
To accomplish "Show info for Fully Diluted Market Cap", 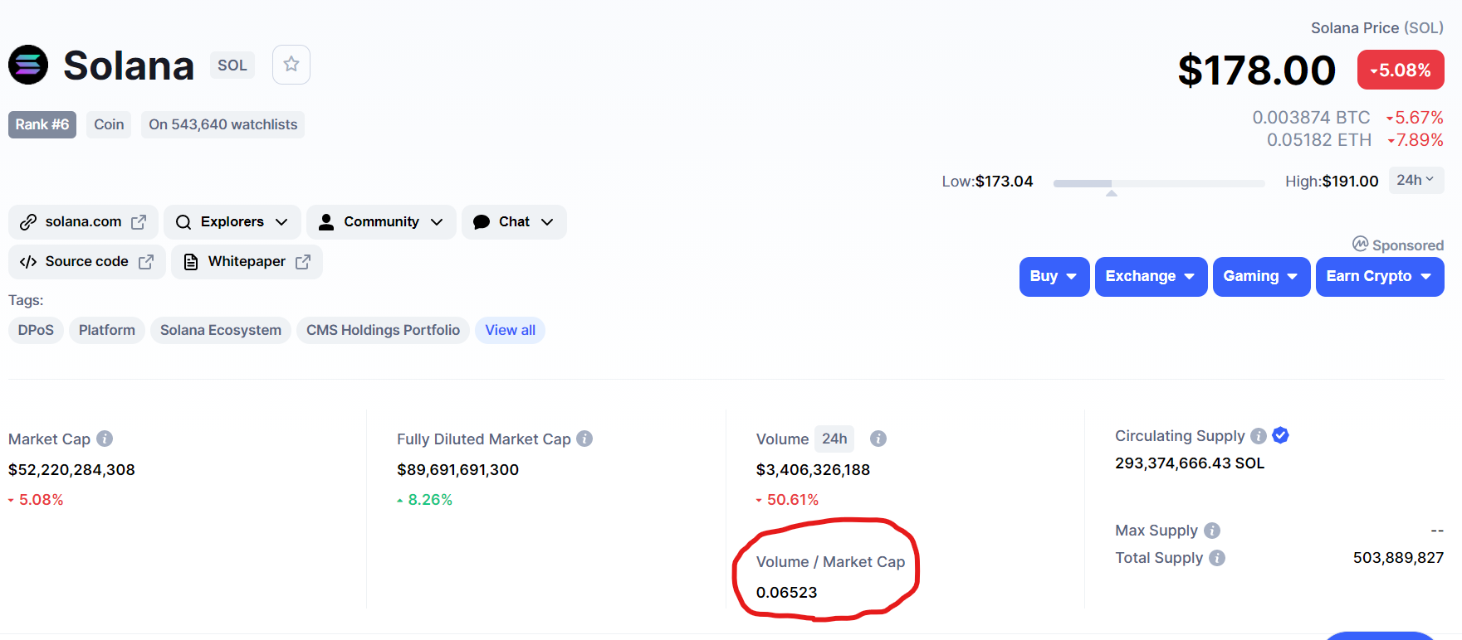I will click(x=584, y=439).
